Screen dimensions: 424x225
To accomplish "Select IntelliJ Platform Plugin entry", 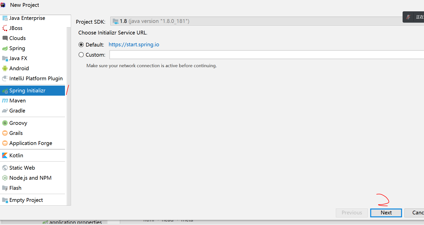I will pos(32,79).
